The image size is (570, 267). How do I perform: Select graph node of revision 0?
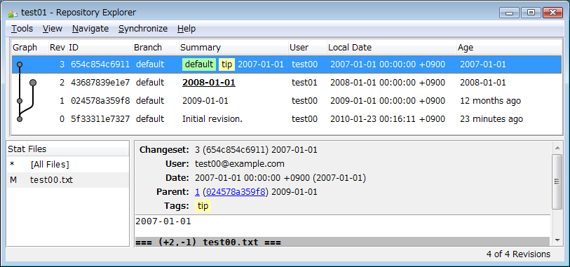(20, 119)
